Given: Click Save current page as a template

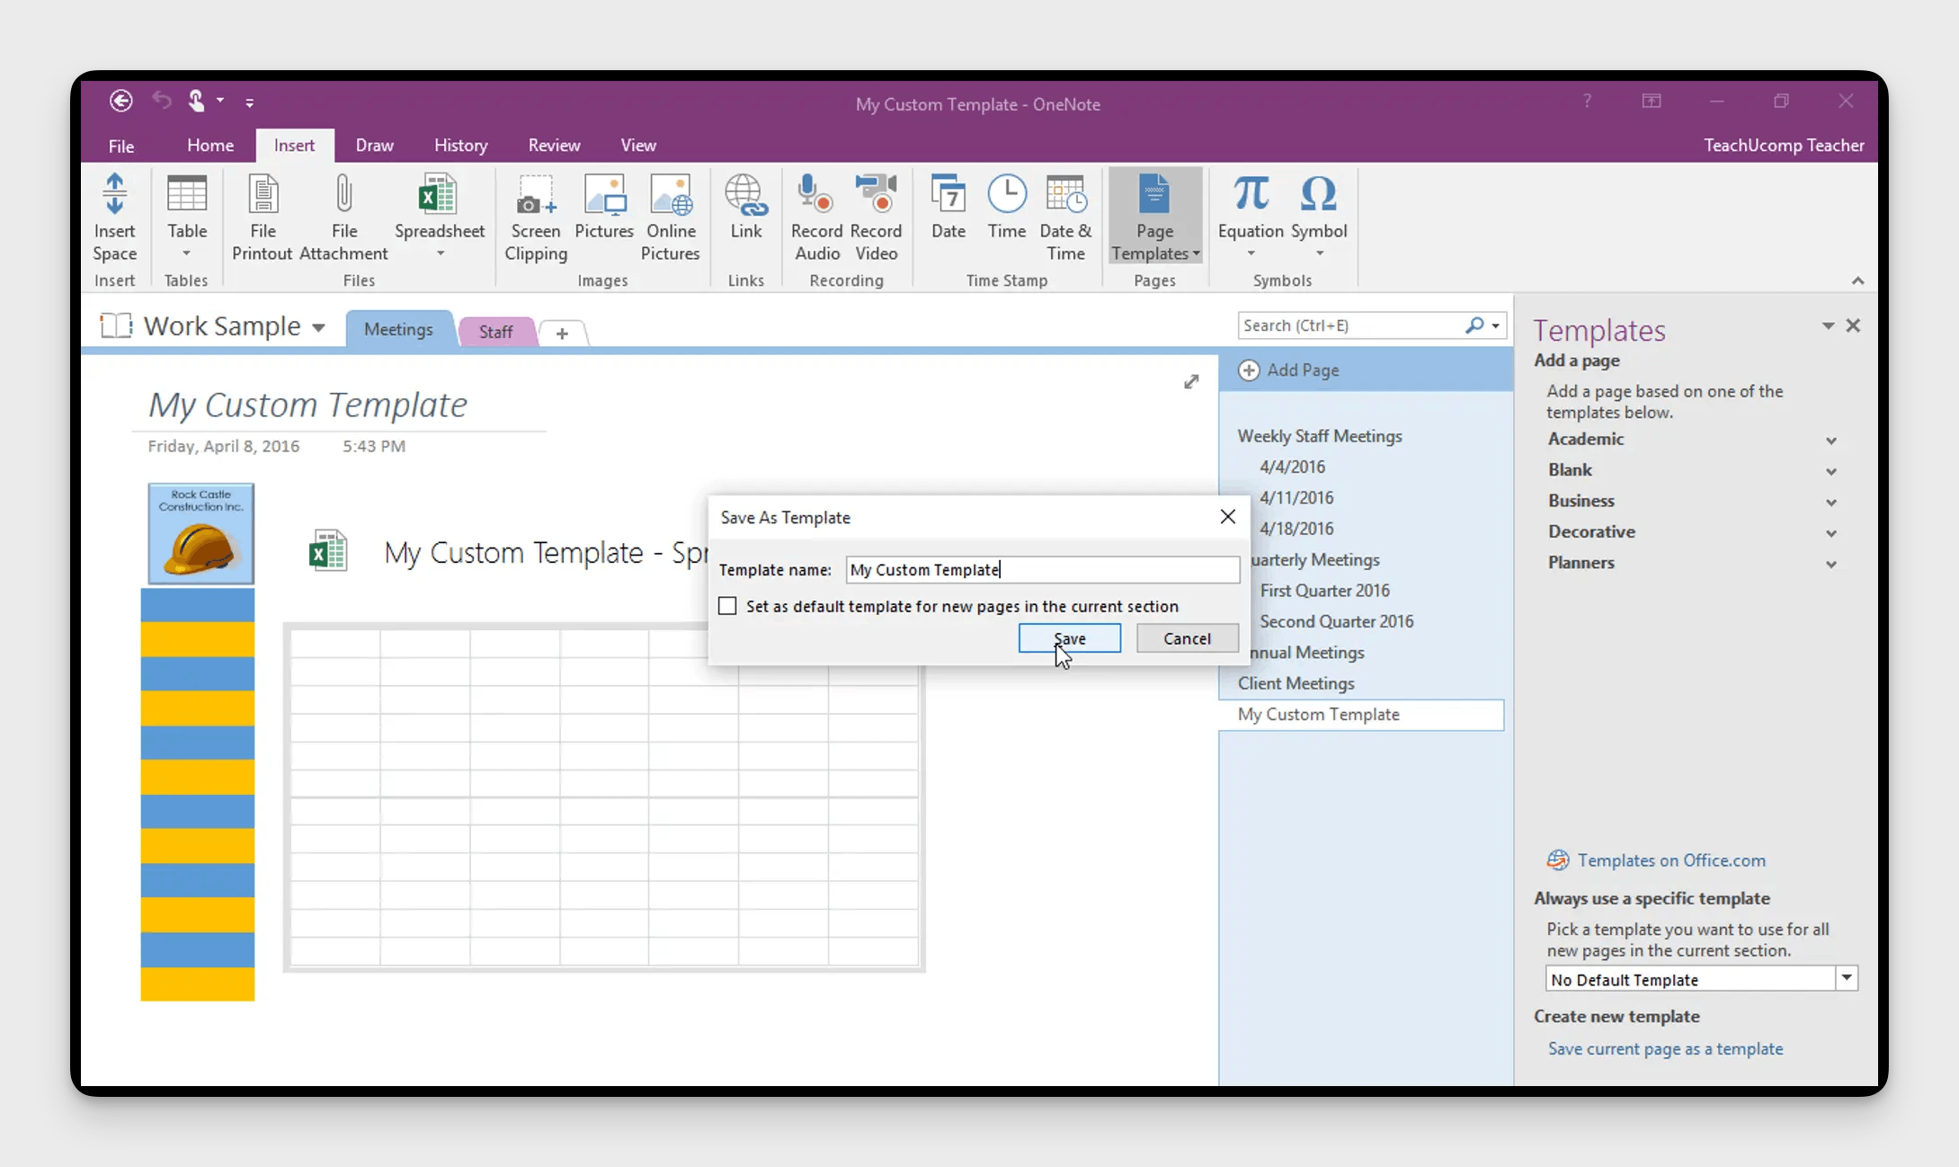Looking at the screenshot, I should 1664,1049.
